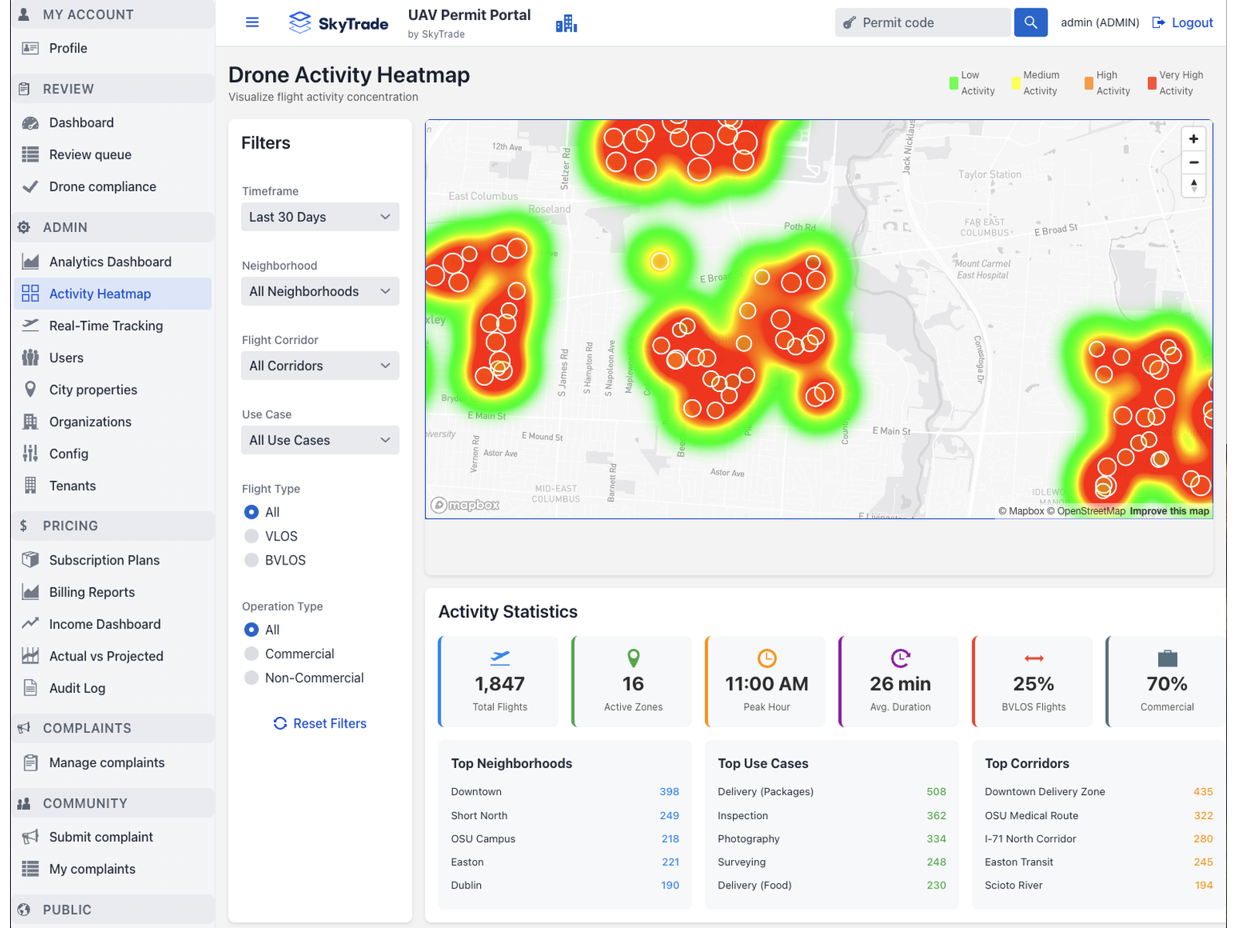1237x928 pixels.
Task: Open Real-Time Tracking in sidebar
Action: pyautogui.click(x=106, y=326)
